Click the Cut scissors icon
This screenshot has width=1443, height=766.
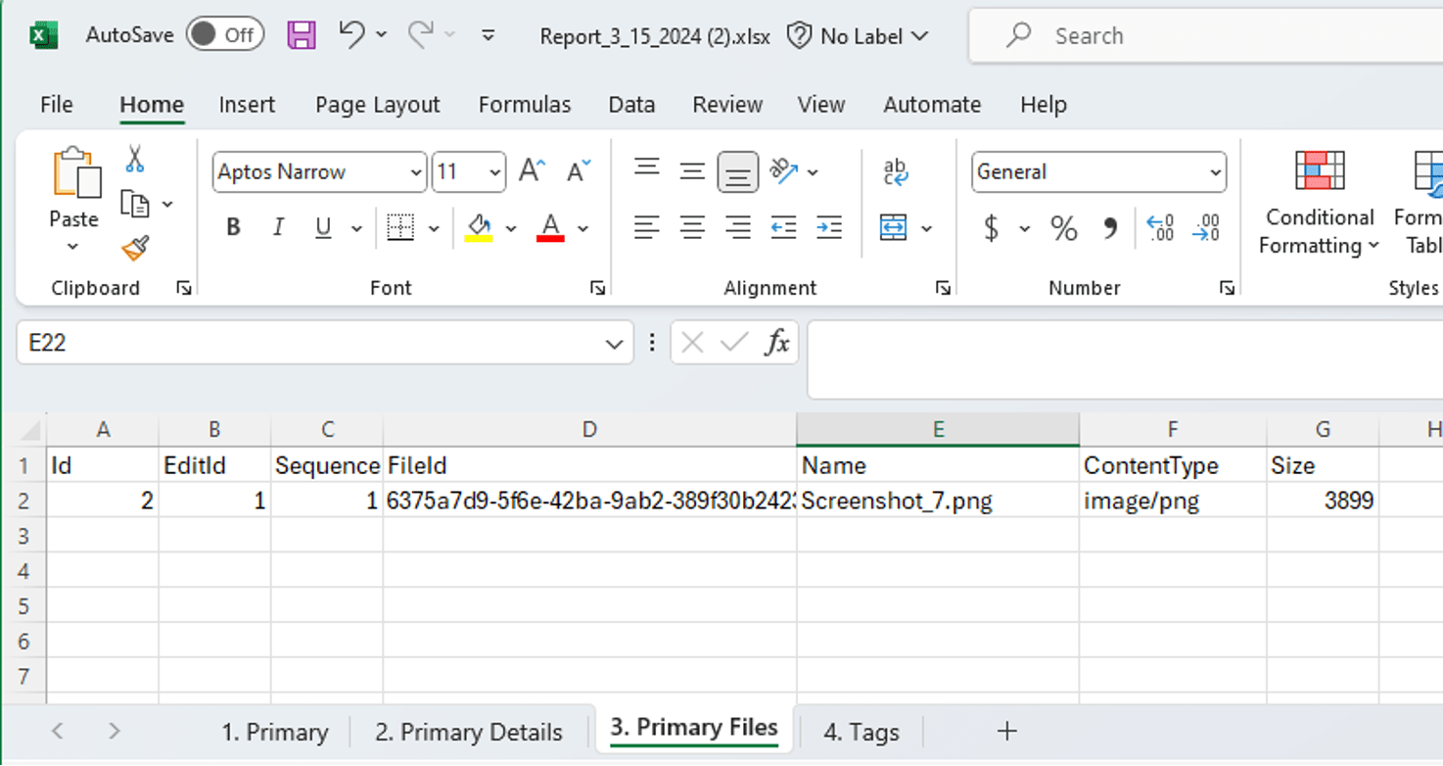(x=135, y=159)
